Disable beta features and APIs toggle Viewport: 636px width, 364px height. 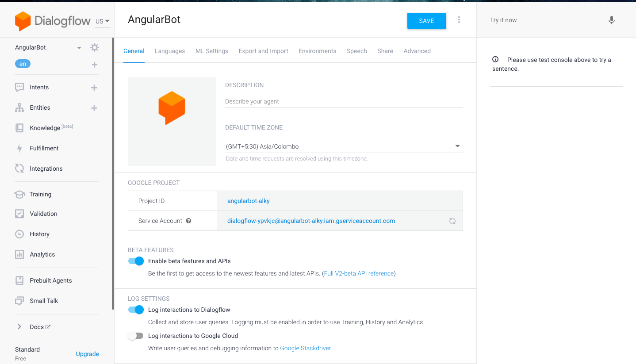(x=136, y=261)
